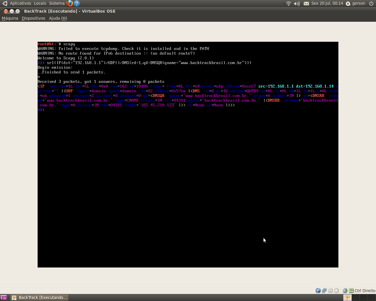Click the VirtualBox shared folders status icon
Image resolution: width=376 pixels, height=301 pixels.
click(x=330, y=291)
